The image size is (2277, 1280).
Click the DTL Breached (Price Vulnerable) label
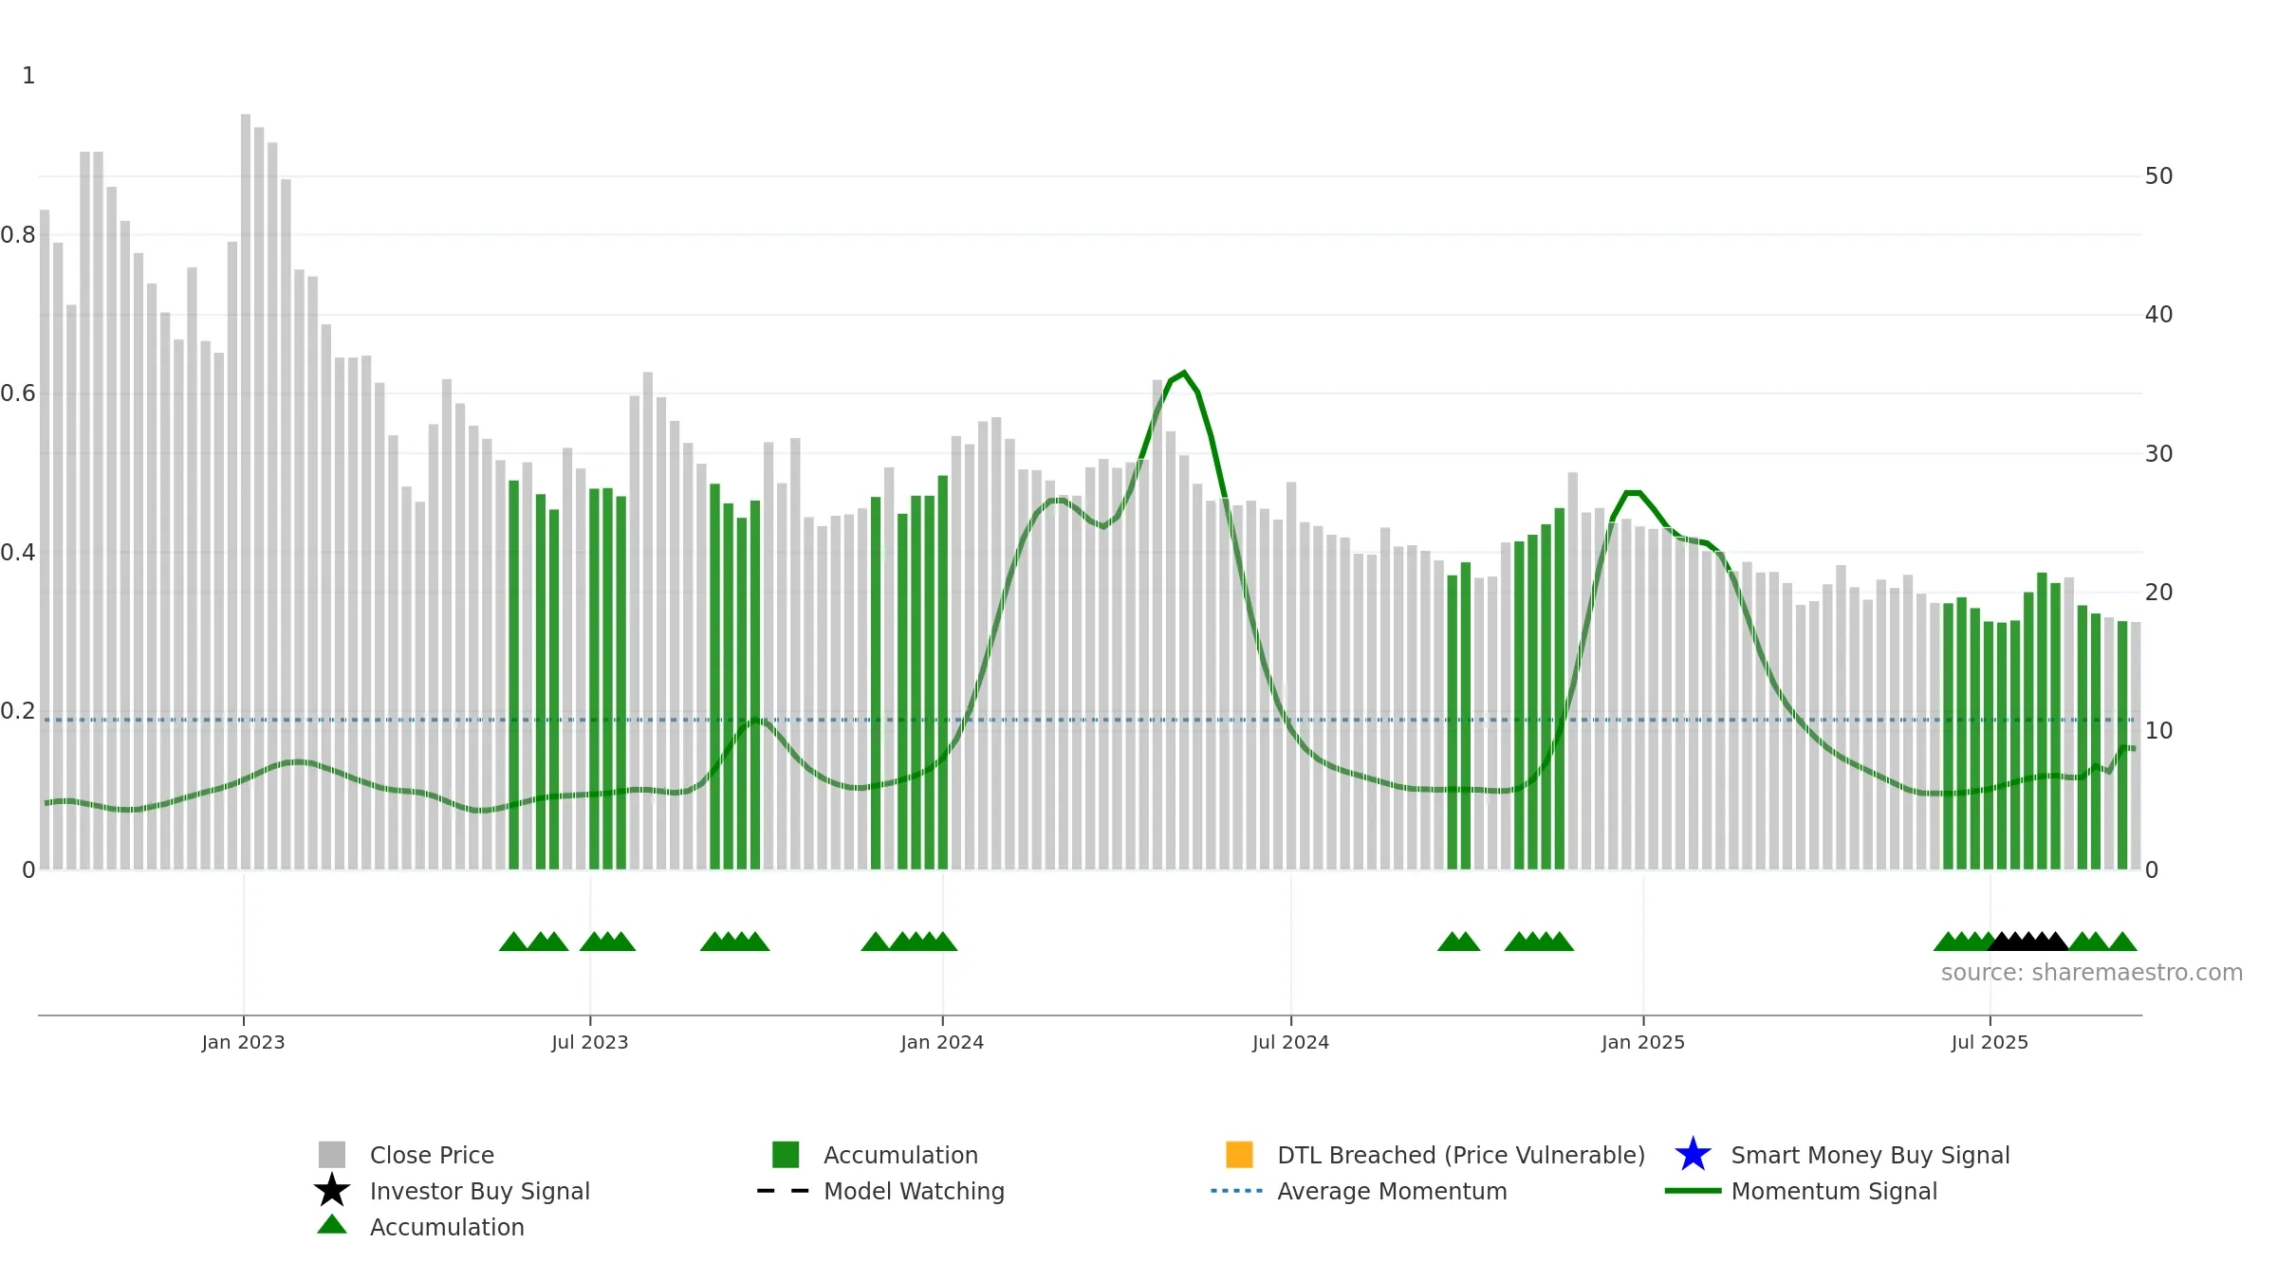[x=1461, y=1155]
